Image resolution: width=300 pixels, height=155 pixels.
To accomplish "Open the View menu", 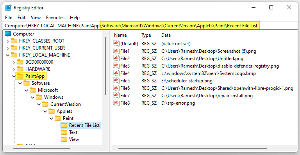I will tap(36, 18).
